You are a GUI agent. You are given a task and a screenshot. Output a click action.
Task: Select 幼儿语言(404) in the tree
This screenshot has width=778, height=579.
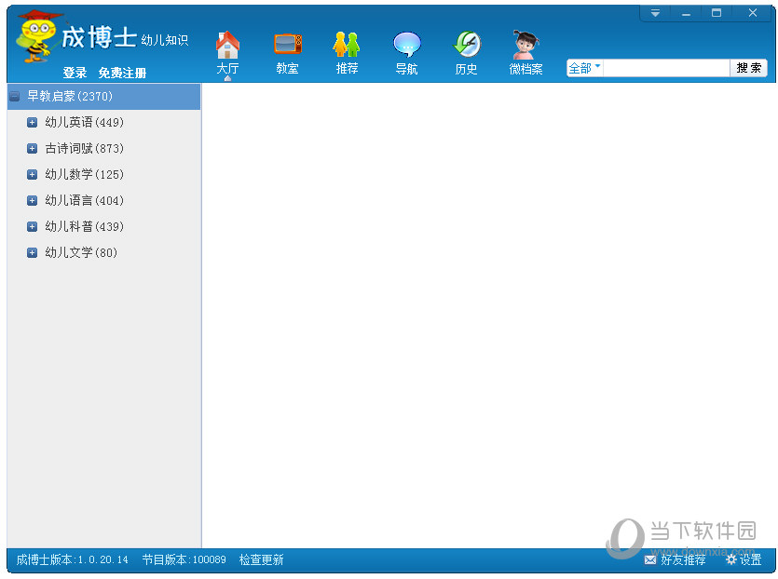tap(85, 200)
